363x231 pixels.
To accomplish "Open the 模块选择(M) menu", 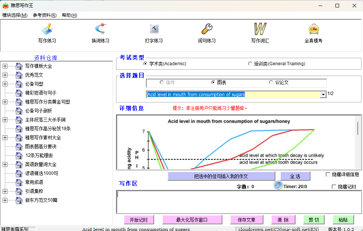I will tap(15, 15).
